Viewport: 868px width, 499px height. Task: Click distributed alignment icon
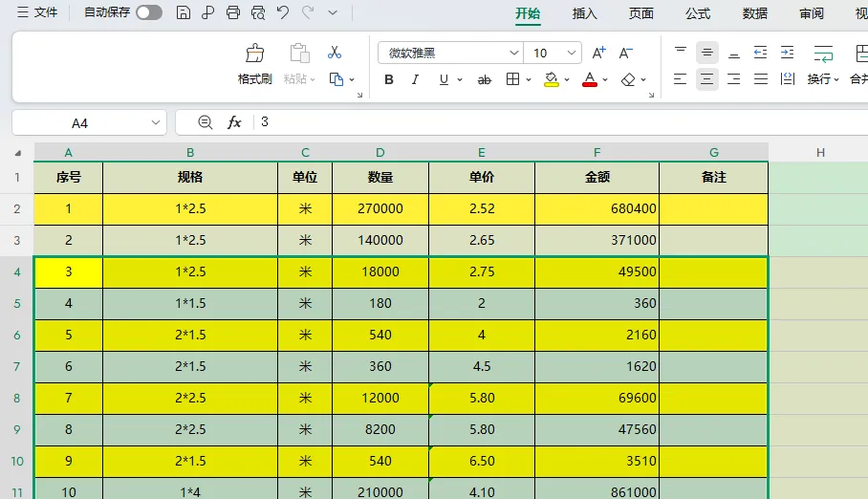coord(787,79)
